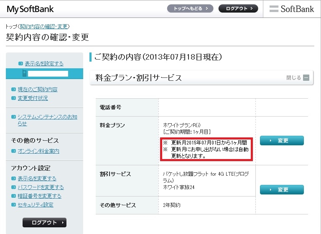Click the パケットし放題フラット for 4G LTE text

206,177
